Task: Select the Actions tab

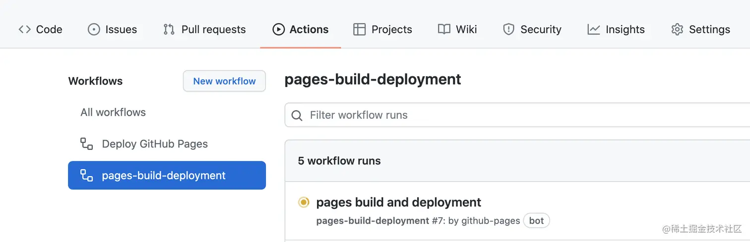Action: tap(301, 29)
